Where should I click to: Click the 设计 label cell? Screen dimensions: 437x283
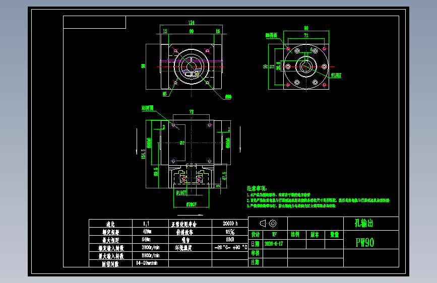click(x=255, y=235)
